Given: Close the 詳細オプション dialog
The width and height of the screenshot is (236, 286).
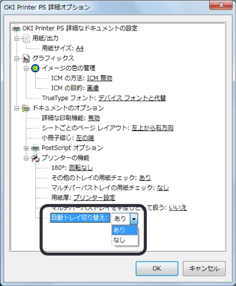Looking at the screenshot, I should click(x=221, y=5).
